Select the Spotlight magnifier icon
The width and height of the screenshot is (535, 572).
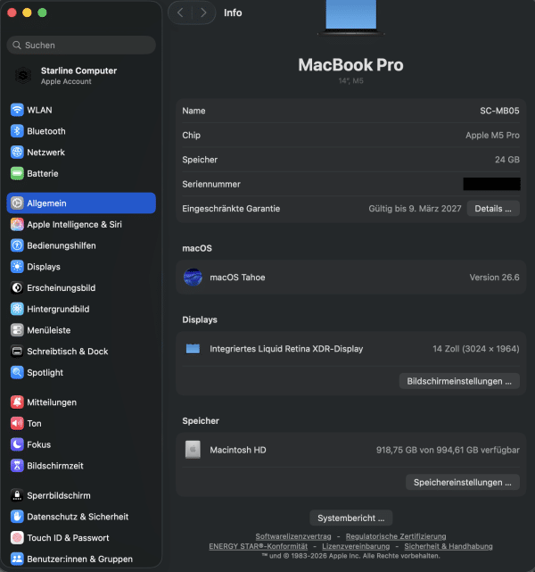click(x=17, y=372)
